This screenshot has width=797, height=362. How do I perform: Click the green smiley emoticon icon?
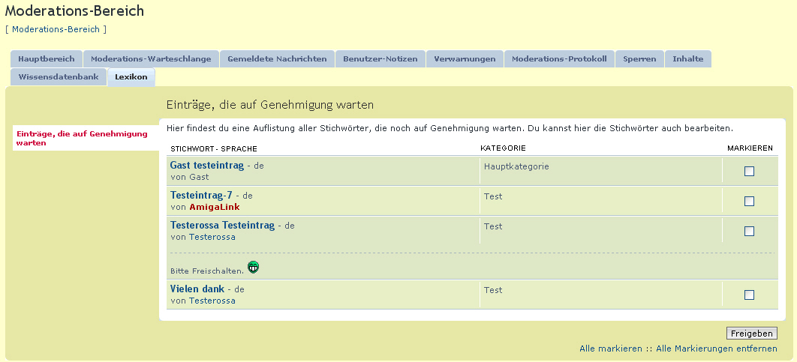253,268
